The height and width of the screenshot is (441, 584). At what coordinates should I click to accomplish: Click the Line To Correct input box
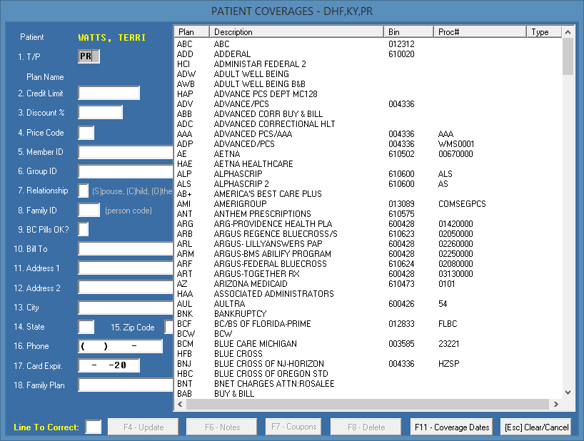93,427
